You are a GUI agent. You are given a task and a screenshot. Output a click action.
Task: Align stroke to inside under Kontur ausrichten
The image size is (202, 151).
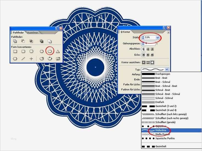point(148,62)
